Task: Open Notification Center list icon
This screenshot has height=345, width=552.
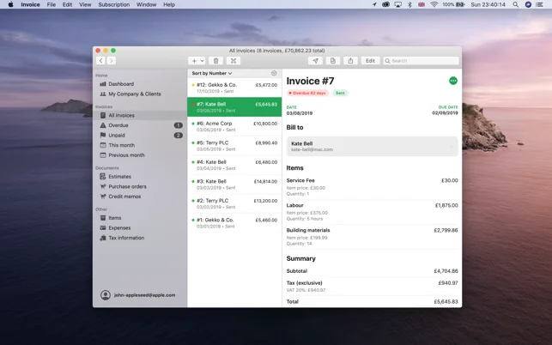Action: 539,4
